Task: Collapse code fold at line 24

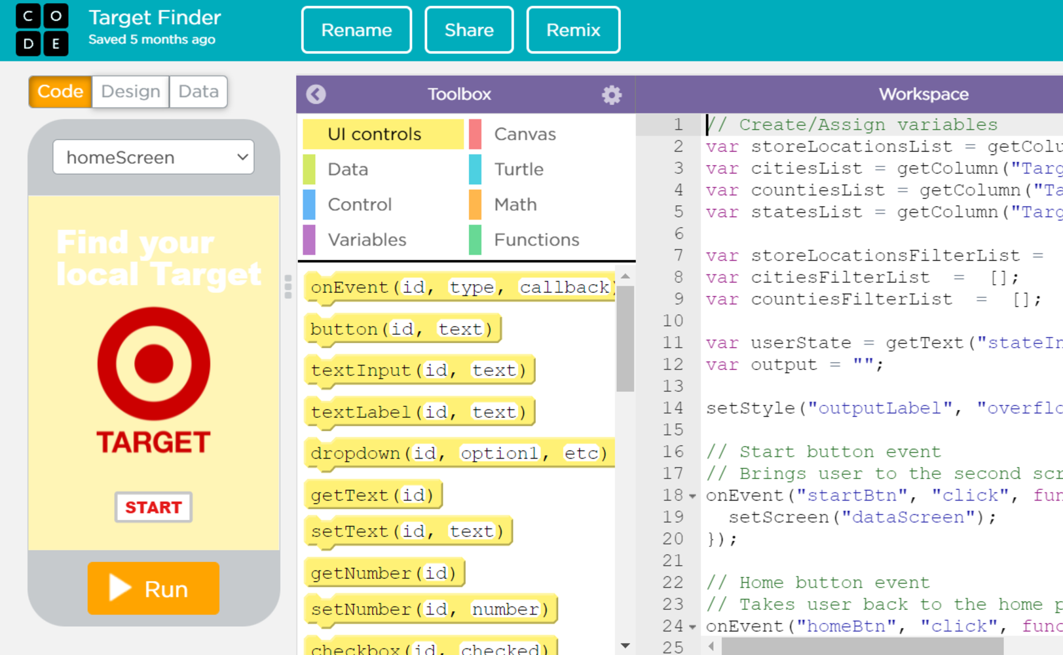Action: coord(693,627)
